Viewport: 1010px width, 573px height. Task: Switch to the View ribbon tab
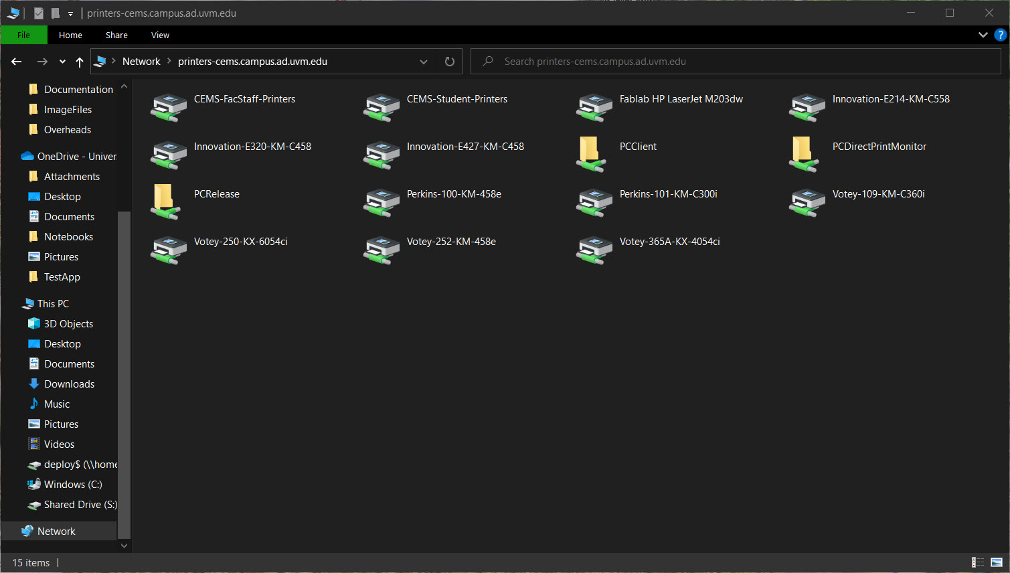(160, 35)
